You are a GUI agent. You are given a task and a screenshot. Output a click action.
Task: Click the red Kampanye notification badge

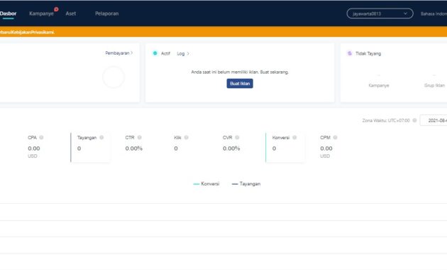[x=56, y=9]
